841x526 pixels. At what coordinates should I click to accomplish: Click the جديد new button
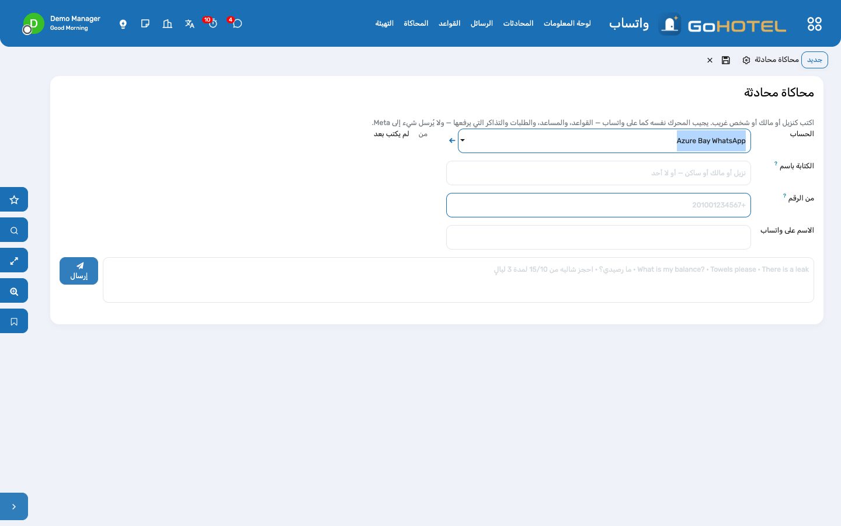(x=815, y=60)
